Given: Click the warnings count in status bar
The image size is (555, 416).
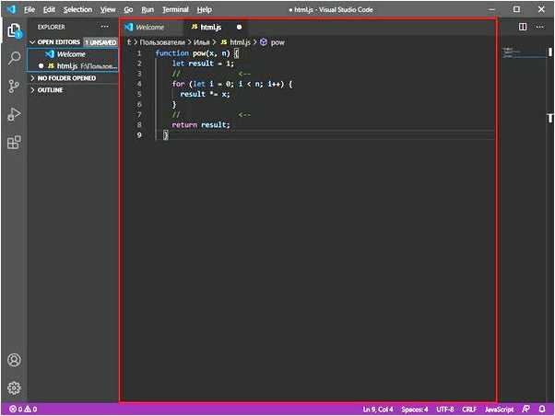Looking at the screenshot, I should coord(30,409).
